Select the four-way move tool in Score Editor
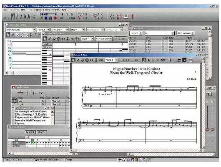The width and height of the screenshot is (221, 167). tap(87, 60)
